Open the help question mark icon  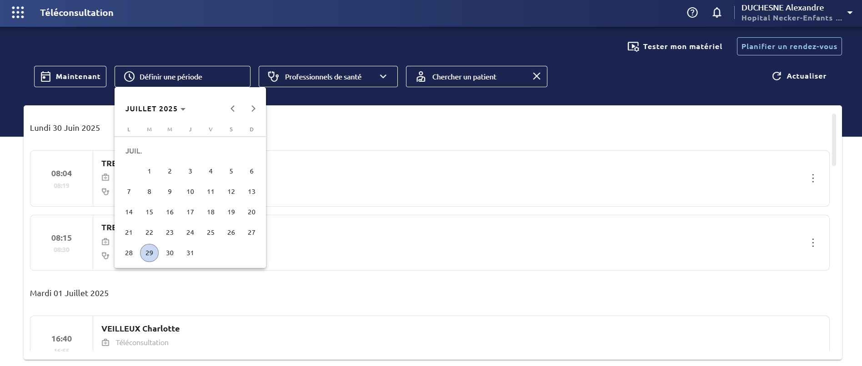click(x=692, y=13)
